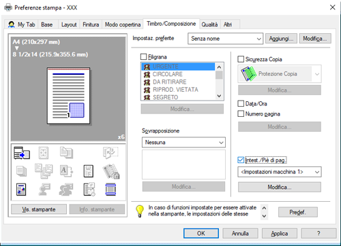341x246 pixels.
Task: Click the Protezione Copia green shield icon
Action: [248, 74]
